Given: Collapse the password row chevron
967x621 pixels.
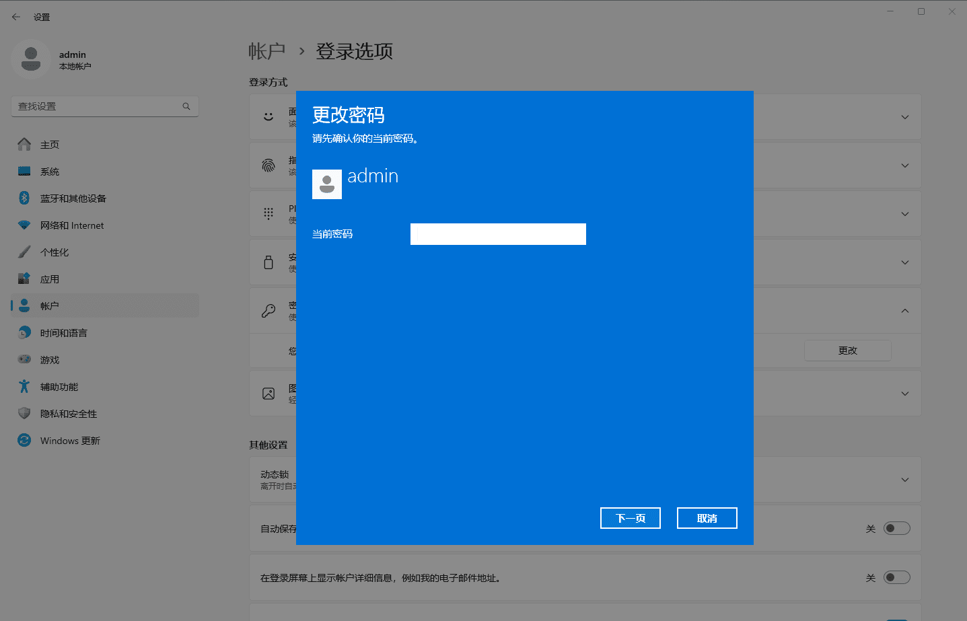Looking at the screenshot, I should tap(905, 311).
